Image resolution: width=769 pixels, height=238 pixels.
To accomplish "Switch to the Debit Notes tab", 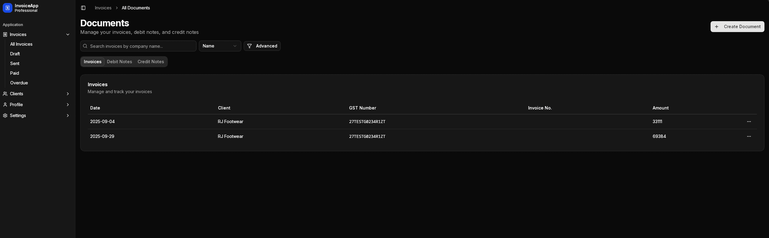I will pos(119,62).
